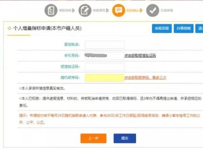This screenshot has height=150, width=203.
Task: Click the 完成申请 checkmark step icon
Action: tap(153, 10)
